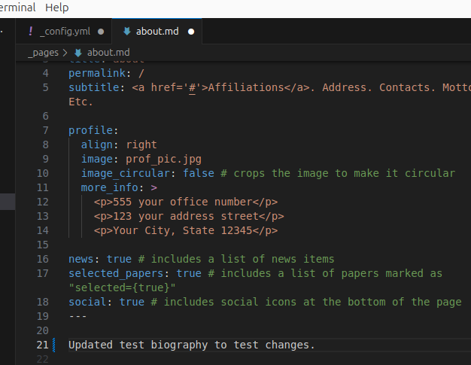Click the YAML exclamation icon on _config.yml tab
The height and width of the screenshot is (365, 471).
(30, 32)
